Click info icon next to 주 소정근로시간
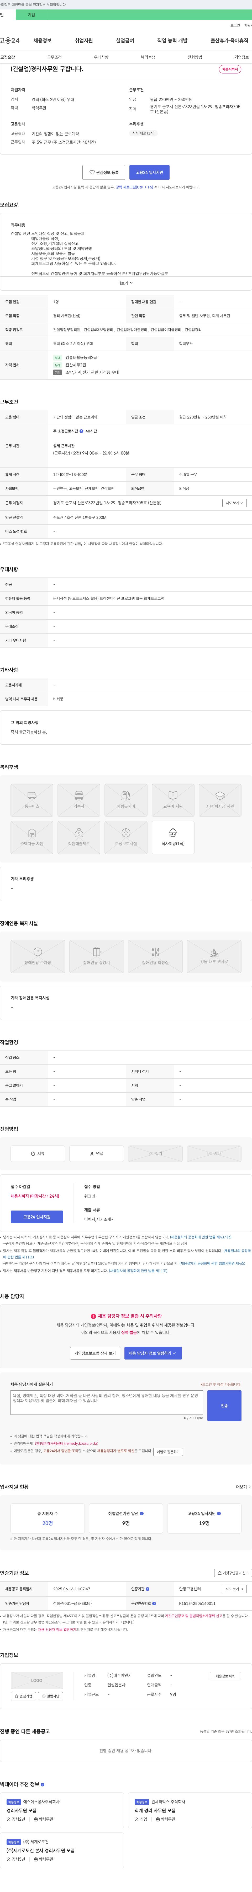Screen dimensions: 252x1892 point(81,431)
